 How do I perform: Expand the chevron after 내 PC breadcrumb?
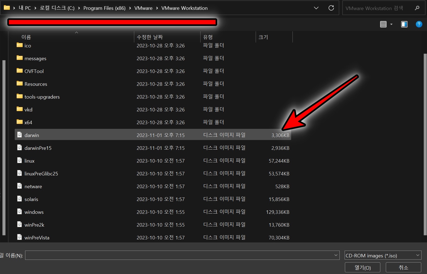point(35,8)
